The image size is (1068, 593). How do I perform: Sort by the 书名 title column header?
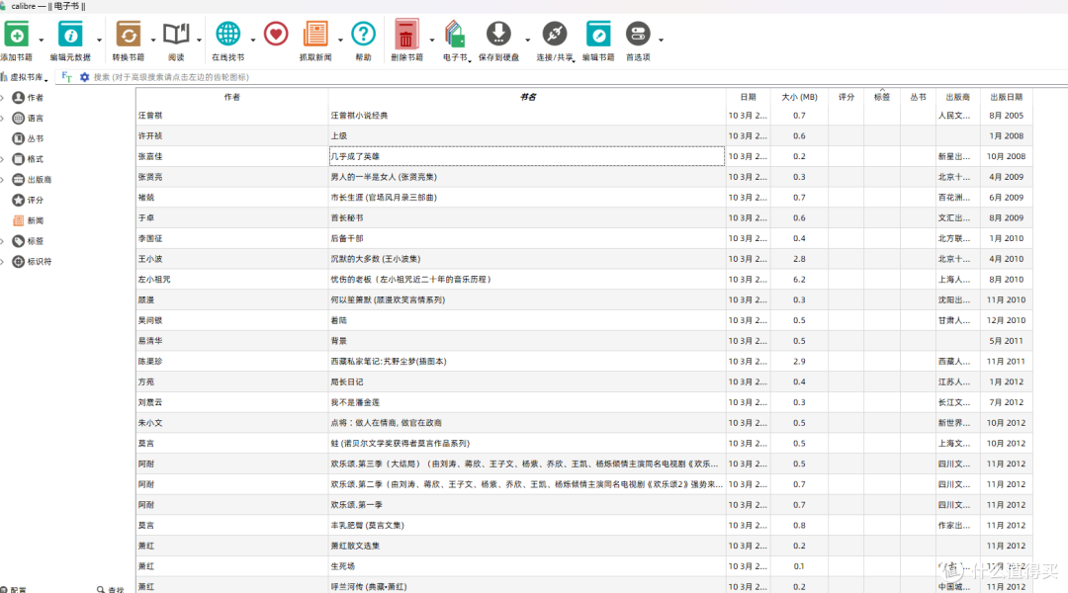[527, 97]
